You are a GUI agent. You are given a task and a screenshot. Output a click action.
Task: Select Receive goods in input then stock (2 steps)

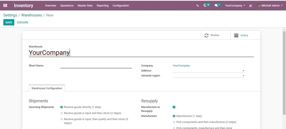pos(62,113)
